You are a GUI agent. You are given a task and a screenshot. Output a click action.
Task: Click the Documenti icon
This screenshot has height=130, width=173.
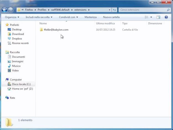[x=9, y=57]
